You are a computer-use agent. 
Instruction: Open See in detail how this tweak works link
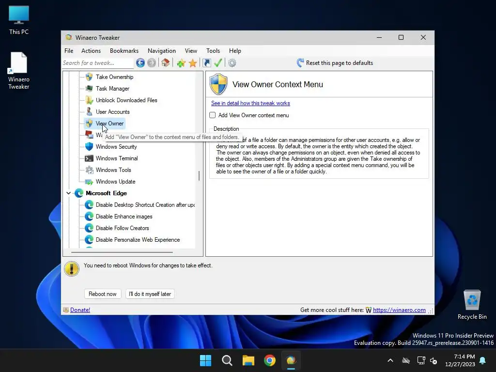click(250, 103)
